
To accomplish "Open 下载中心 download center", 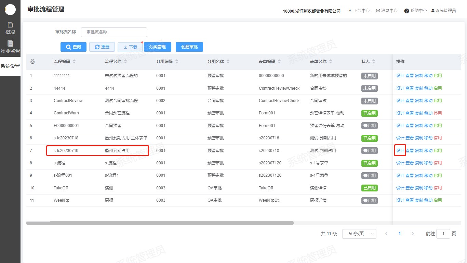I will click(x=359, y=11).
